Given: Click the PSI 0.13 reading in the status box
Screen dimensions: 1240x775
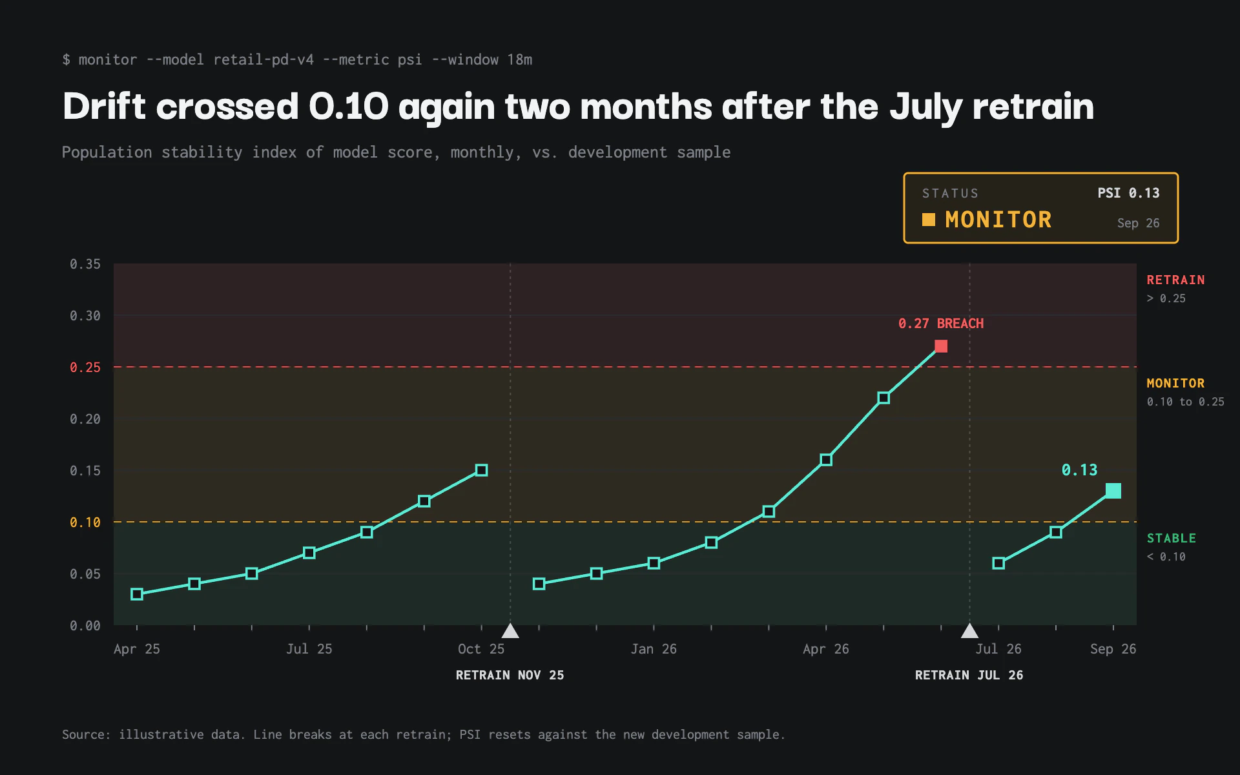Looking at the screenshot, I should coord(1128,193).
